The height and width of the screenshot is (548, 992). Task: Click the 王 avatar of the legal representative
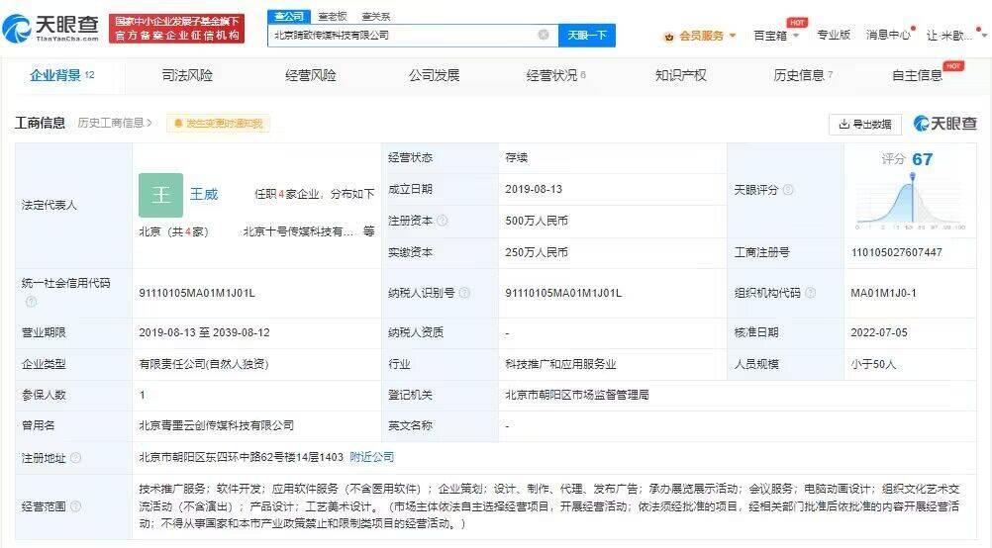coord(160,195)
